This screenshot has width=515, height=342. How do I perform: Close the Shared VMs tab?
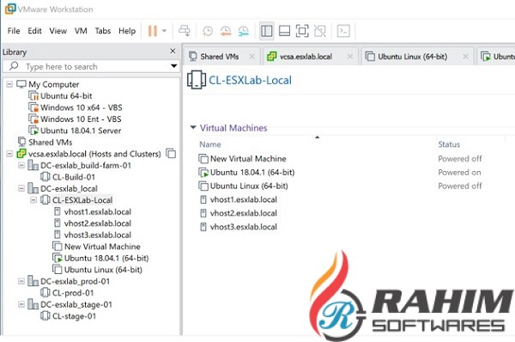point(251,57)
